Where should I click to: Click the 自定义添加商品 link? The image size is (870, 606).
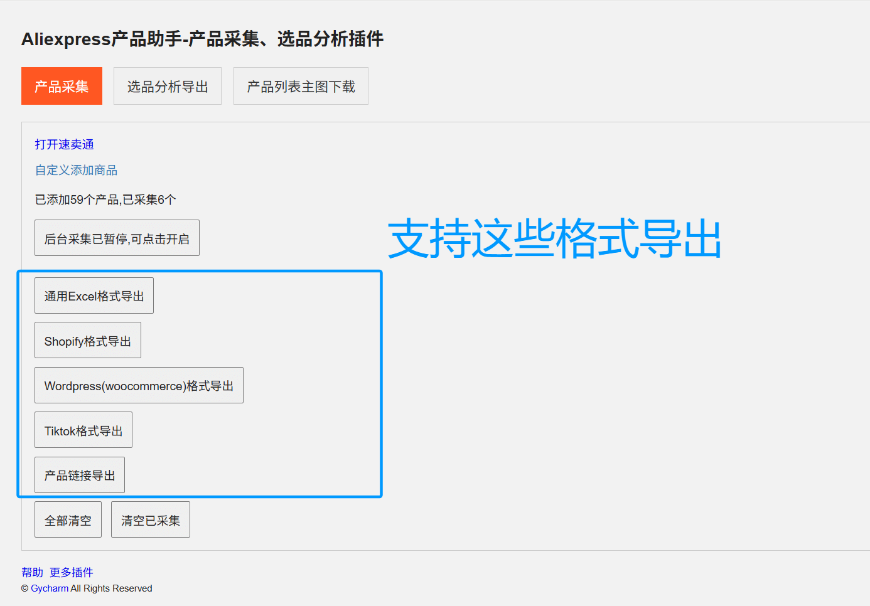click(x=76, y=170)
